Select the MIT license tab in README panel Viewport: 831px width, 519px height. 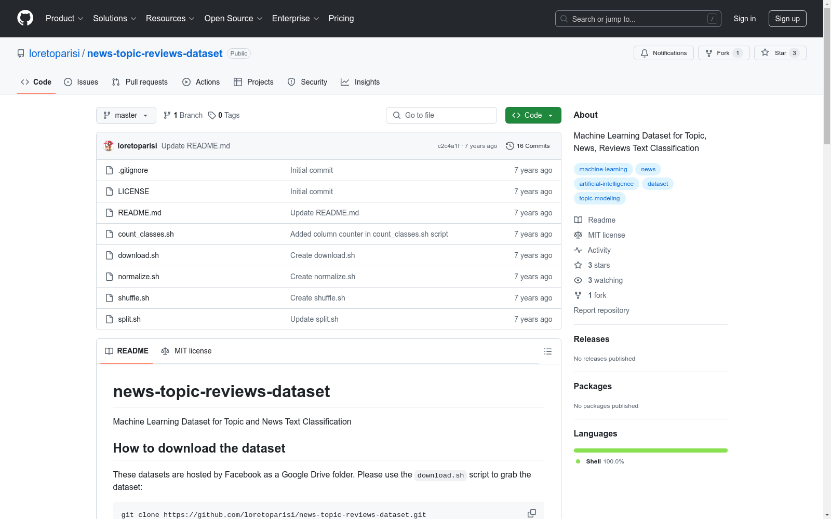tap(186, 351)
